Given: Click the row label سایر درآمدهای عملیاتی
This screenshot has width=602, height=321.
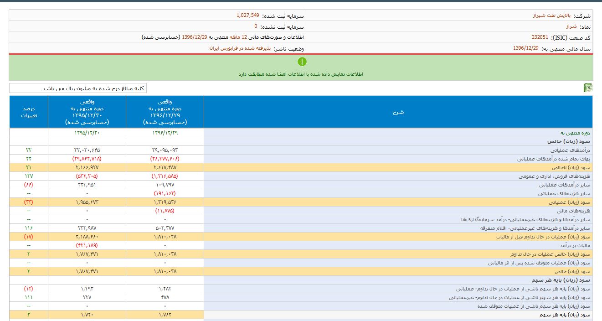Looking at the screenshot, I should [565, 185].
